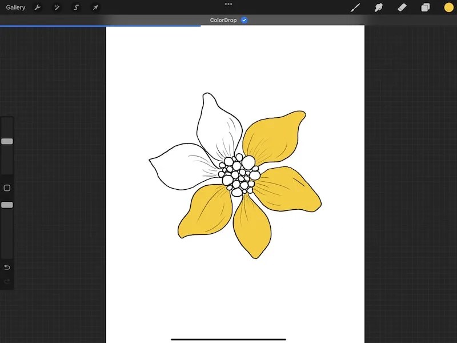Tap the canvas options ellipsis
Screen dimensions: 457x343
click(228, 4)
